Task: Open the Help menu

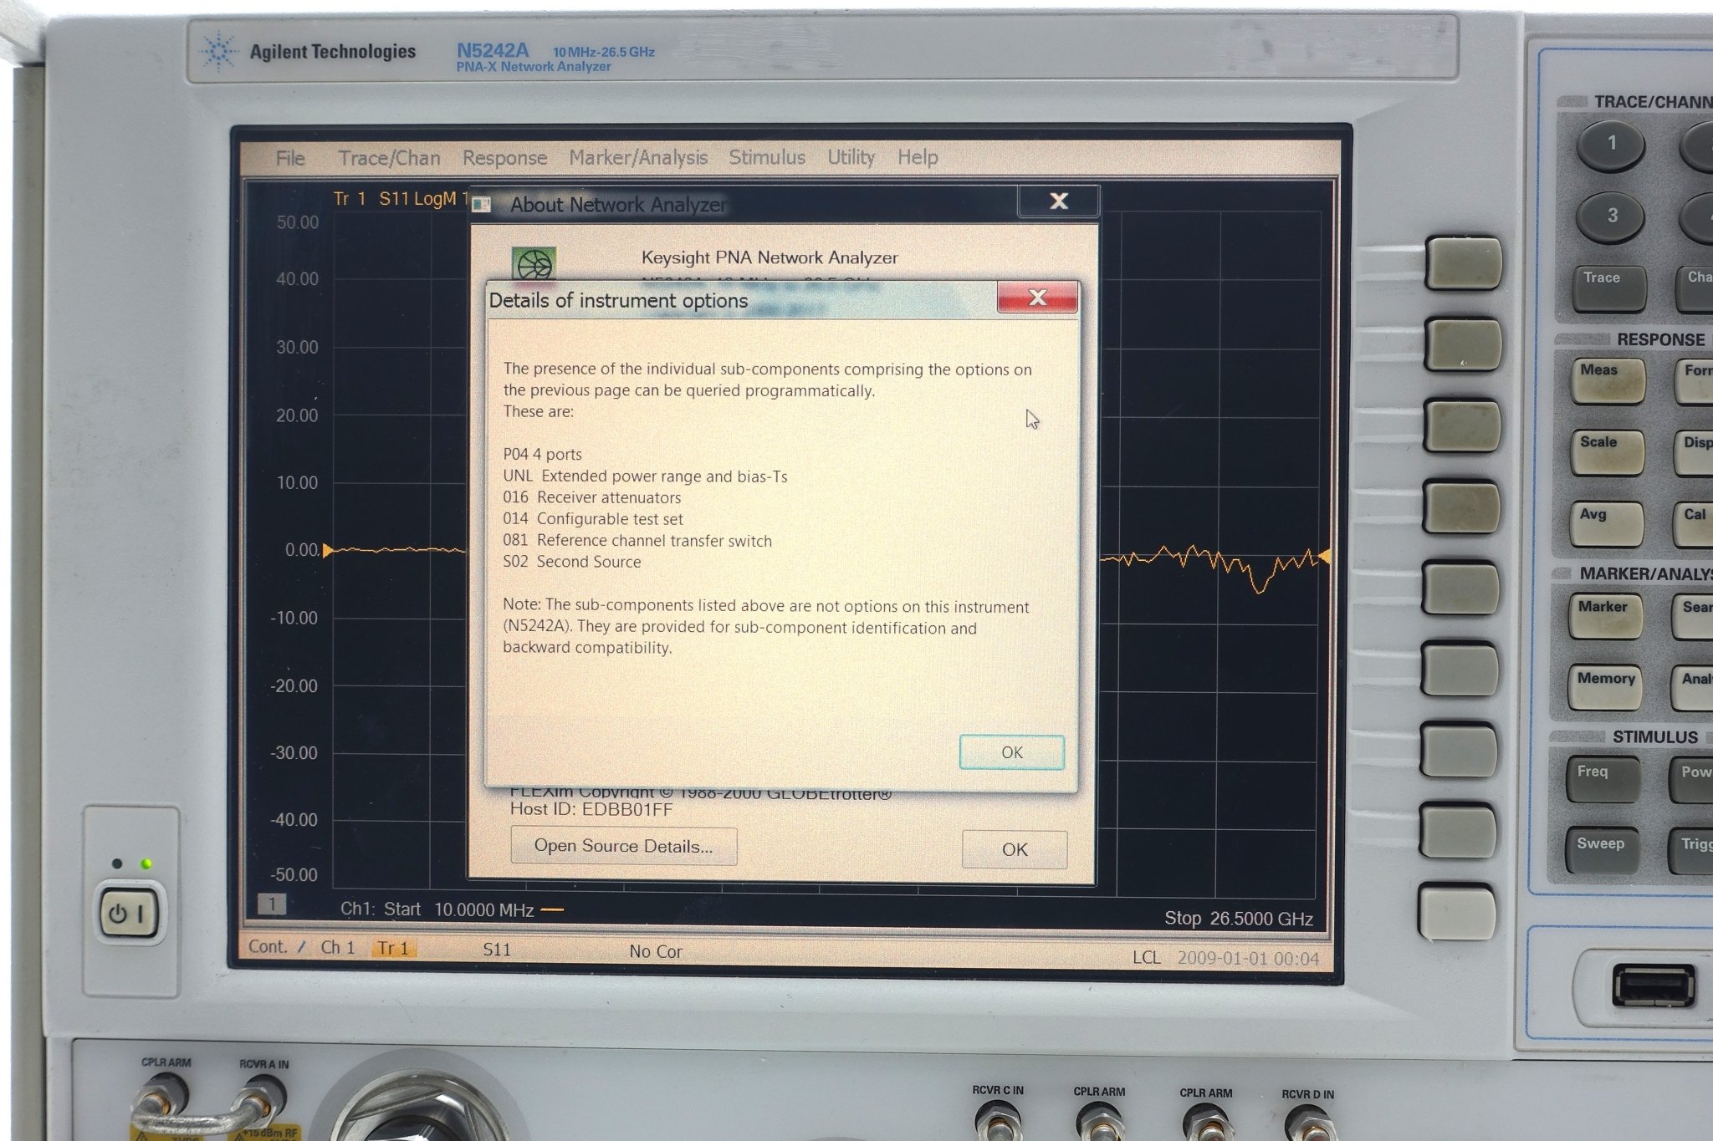Action: click(918, 157)
